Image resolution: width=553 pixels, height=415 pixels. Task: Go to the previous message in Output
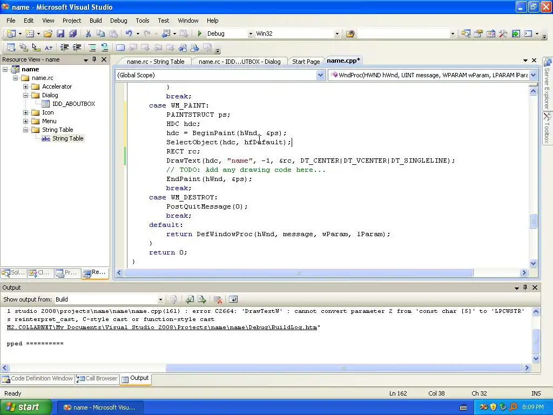[190, 299]
